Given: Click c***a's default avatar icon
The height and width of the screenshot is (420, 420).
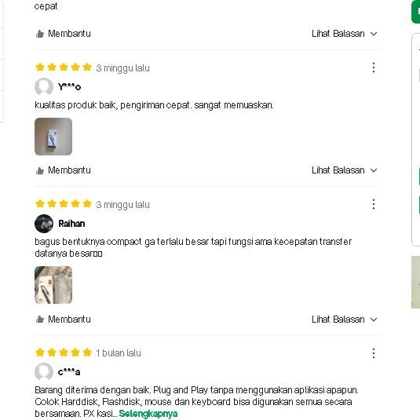Looking at the screenshot, I should (44, 372).
